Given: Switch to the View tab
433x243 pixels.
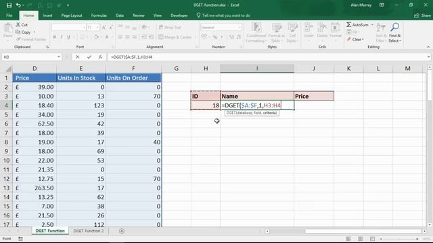Looking at the screenshot, I should [x=158, y=16].
